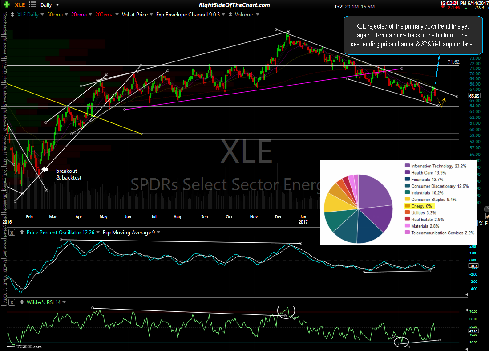The height and width of the screenshot is (351, 489).
Task: Click the resize arrows on Price Percent Oscillator
Action: pyautogui.click(x=21, y=233)
